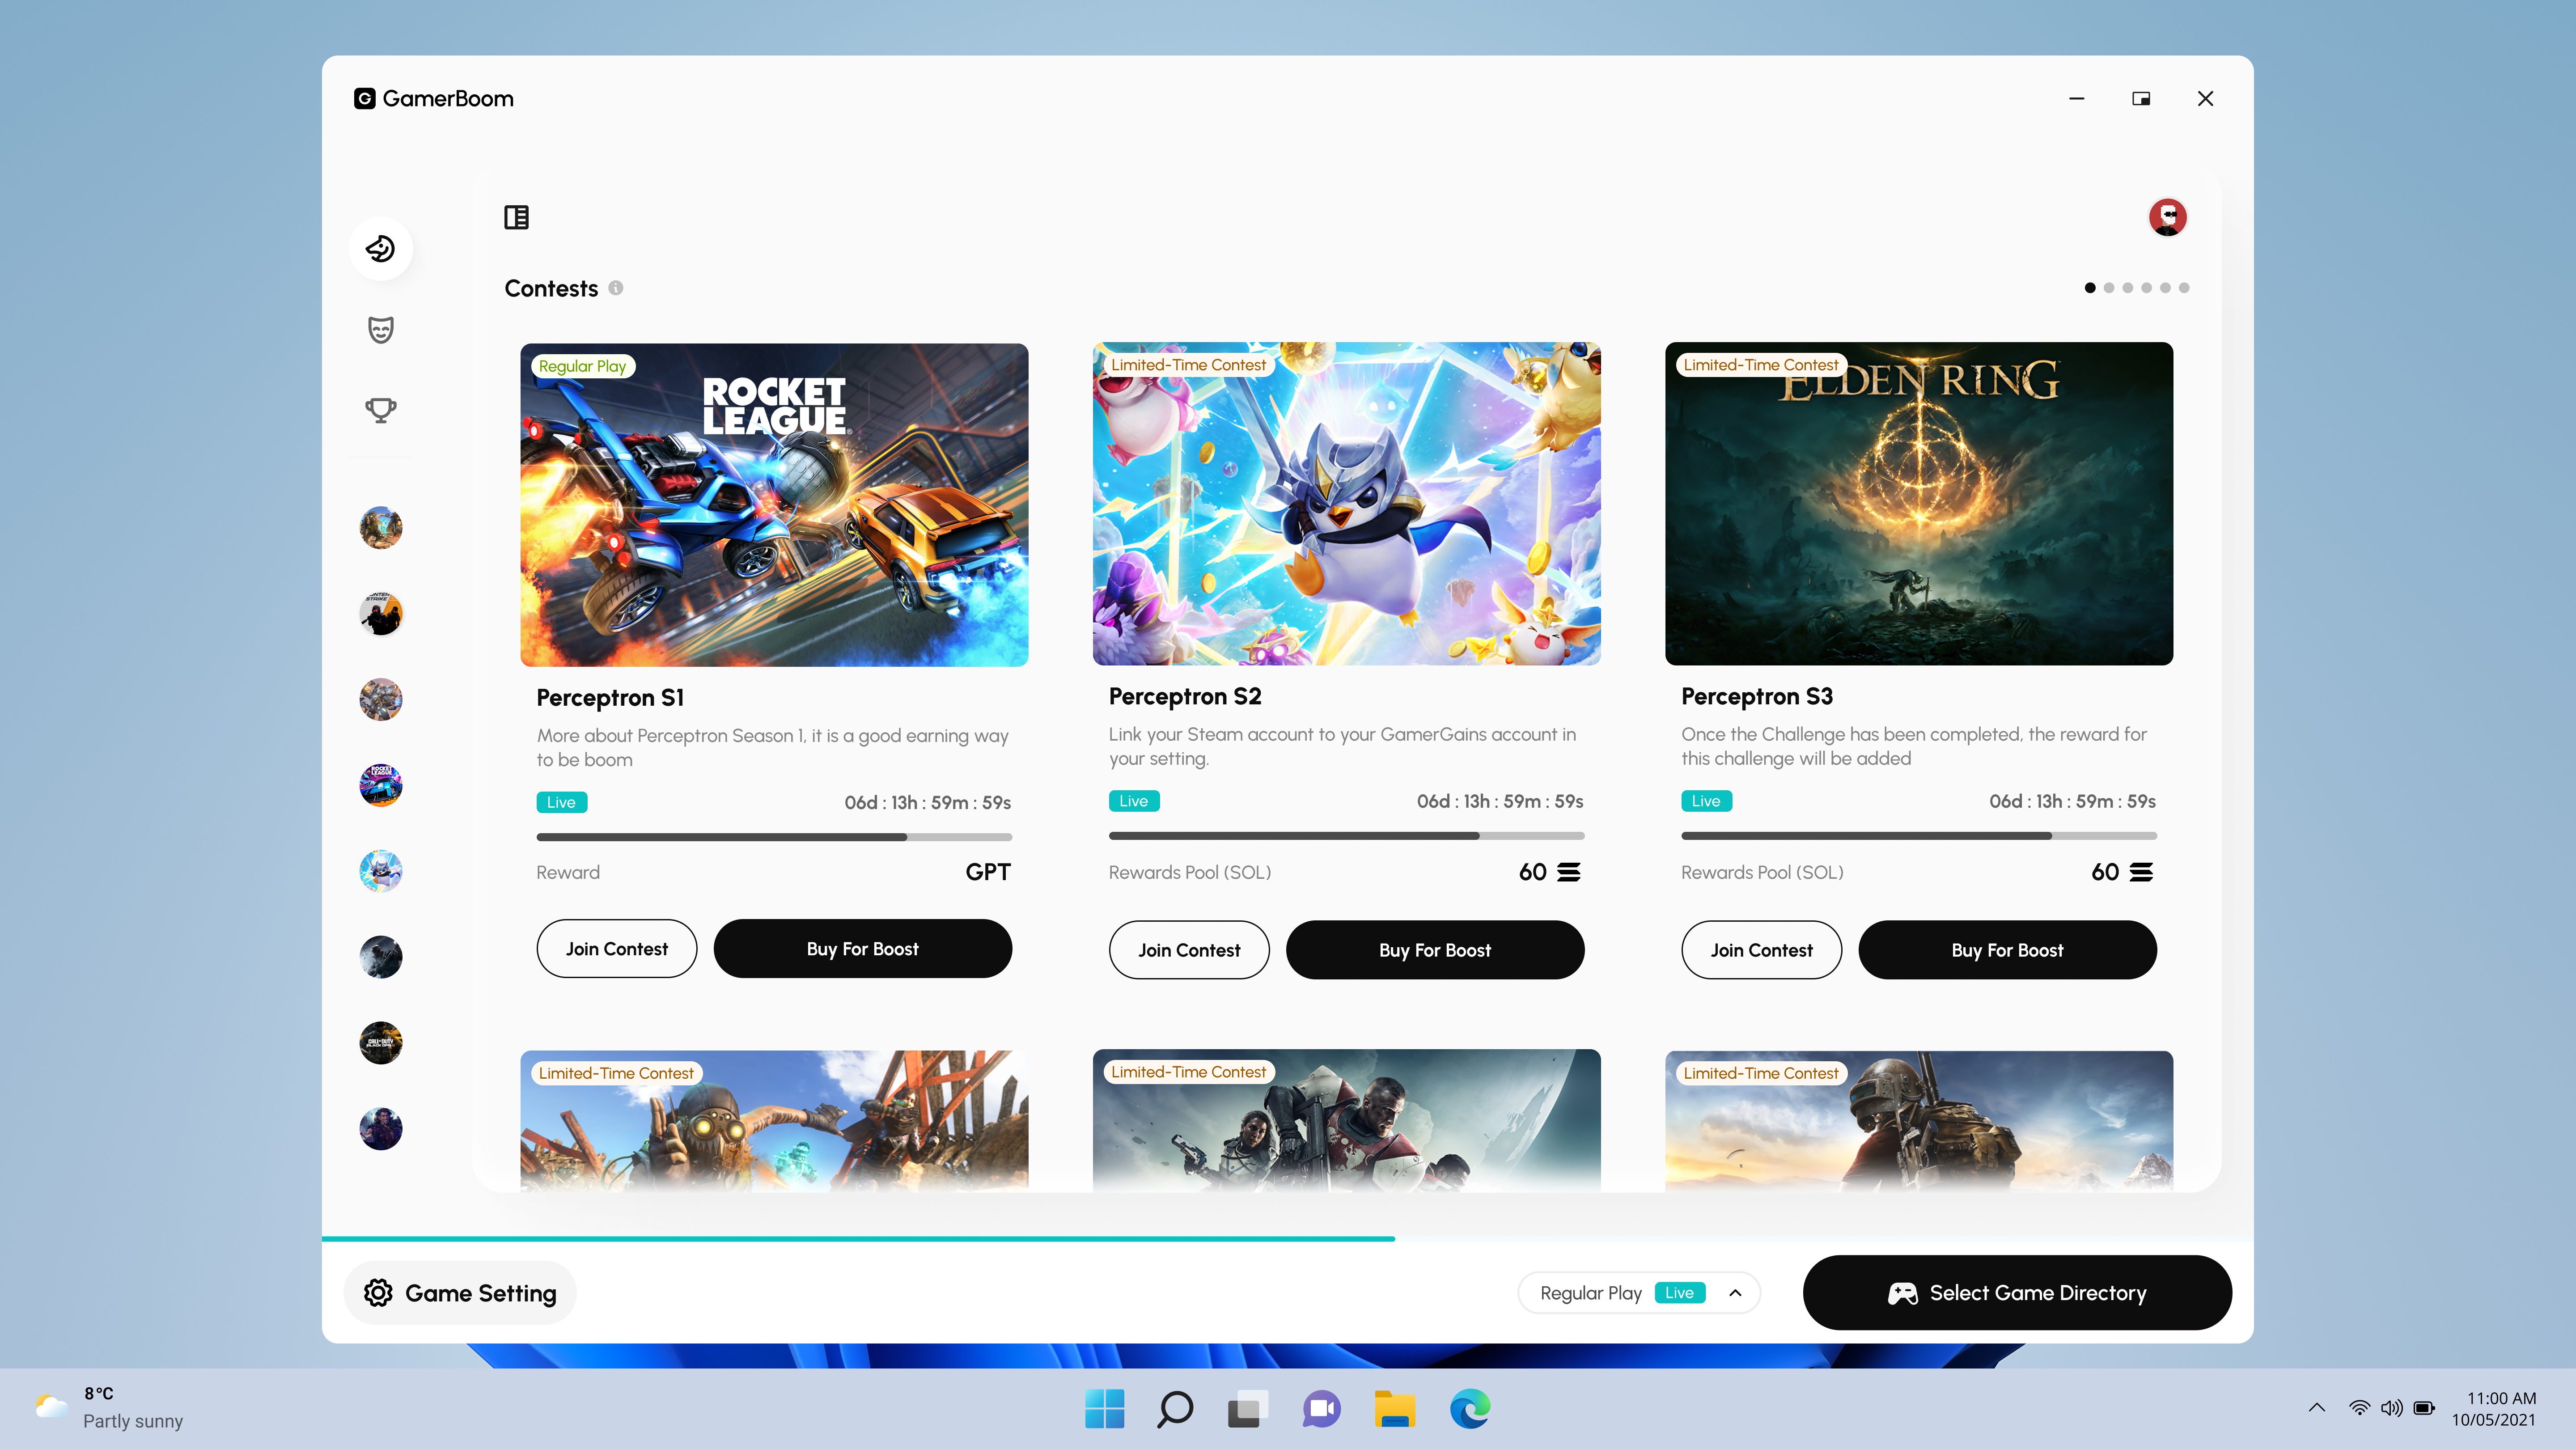
Task: Show hidden icons in the system tray
Action: click(2316, 1408)
